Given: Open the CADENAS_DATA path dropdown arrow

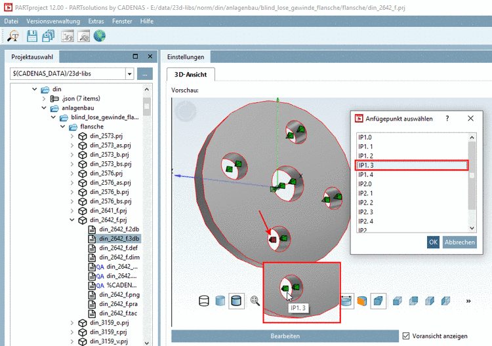Looking at the screenshot, I should coord(130,74).
